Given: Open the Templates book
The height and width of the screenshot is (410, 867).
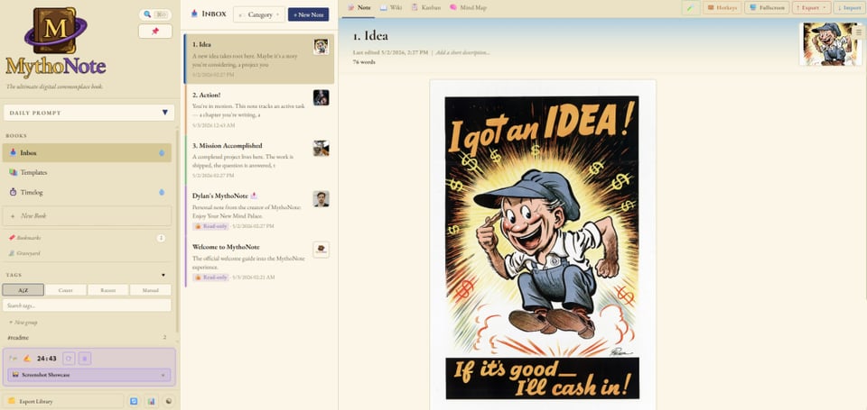Looking at the screenshot, I should (x=87, y=172).
